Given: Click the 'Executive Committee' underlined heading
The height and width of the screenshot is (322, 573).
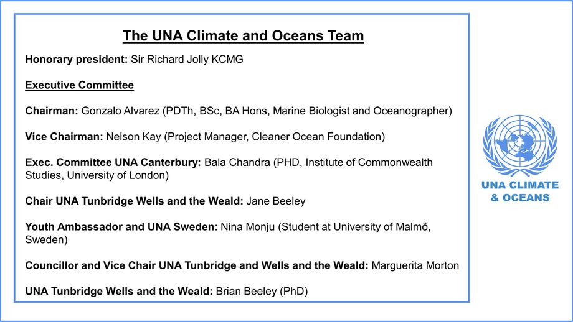Looking at the screenshot, I should point(79,85).
